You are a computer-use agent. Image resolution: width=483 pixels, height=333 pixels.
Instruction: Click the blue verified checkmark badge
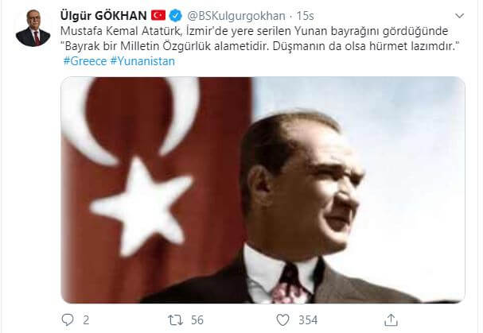point(175,16)
